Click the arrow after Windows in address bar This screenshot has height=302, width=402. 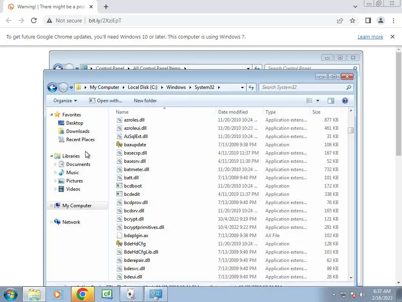(x=190, y=88)
